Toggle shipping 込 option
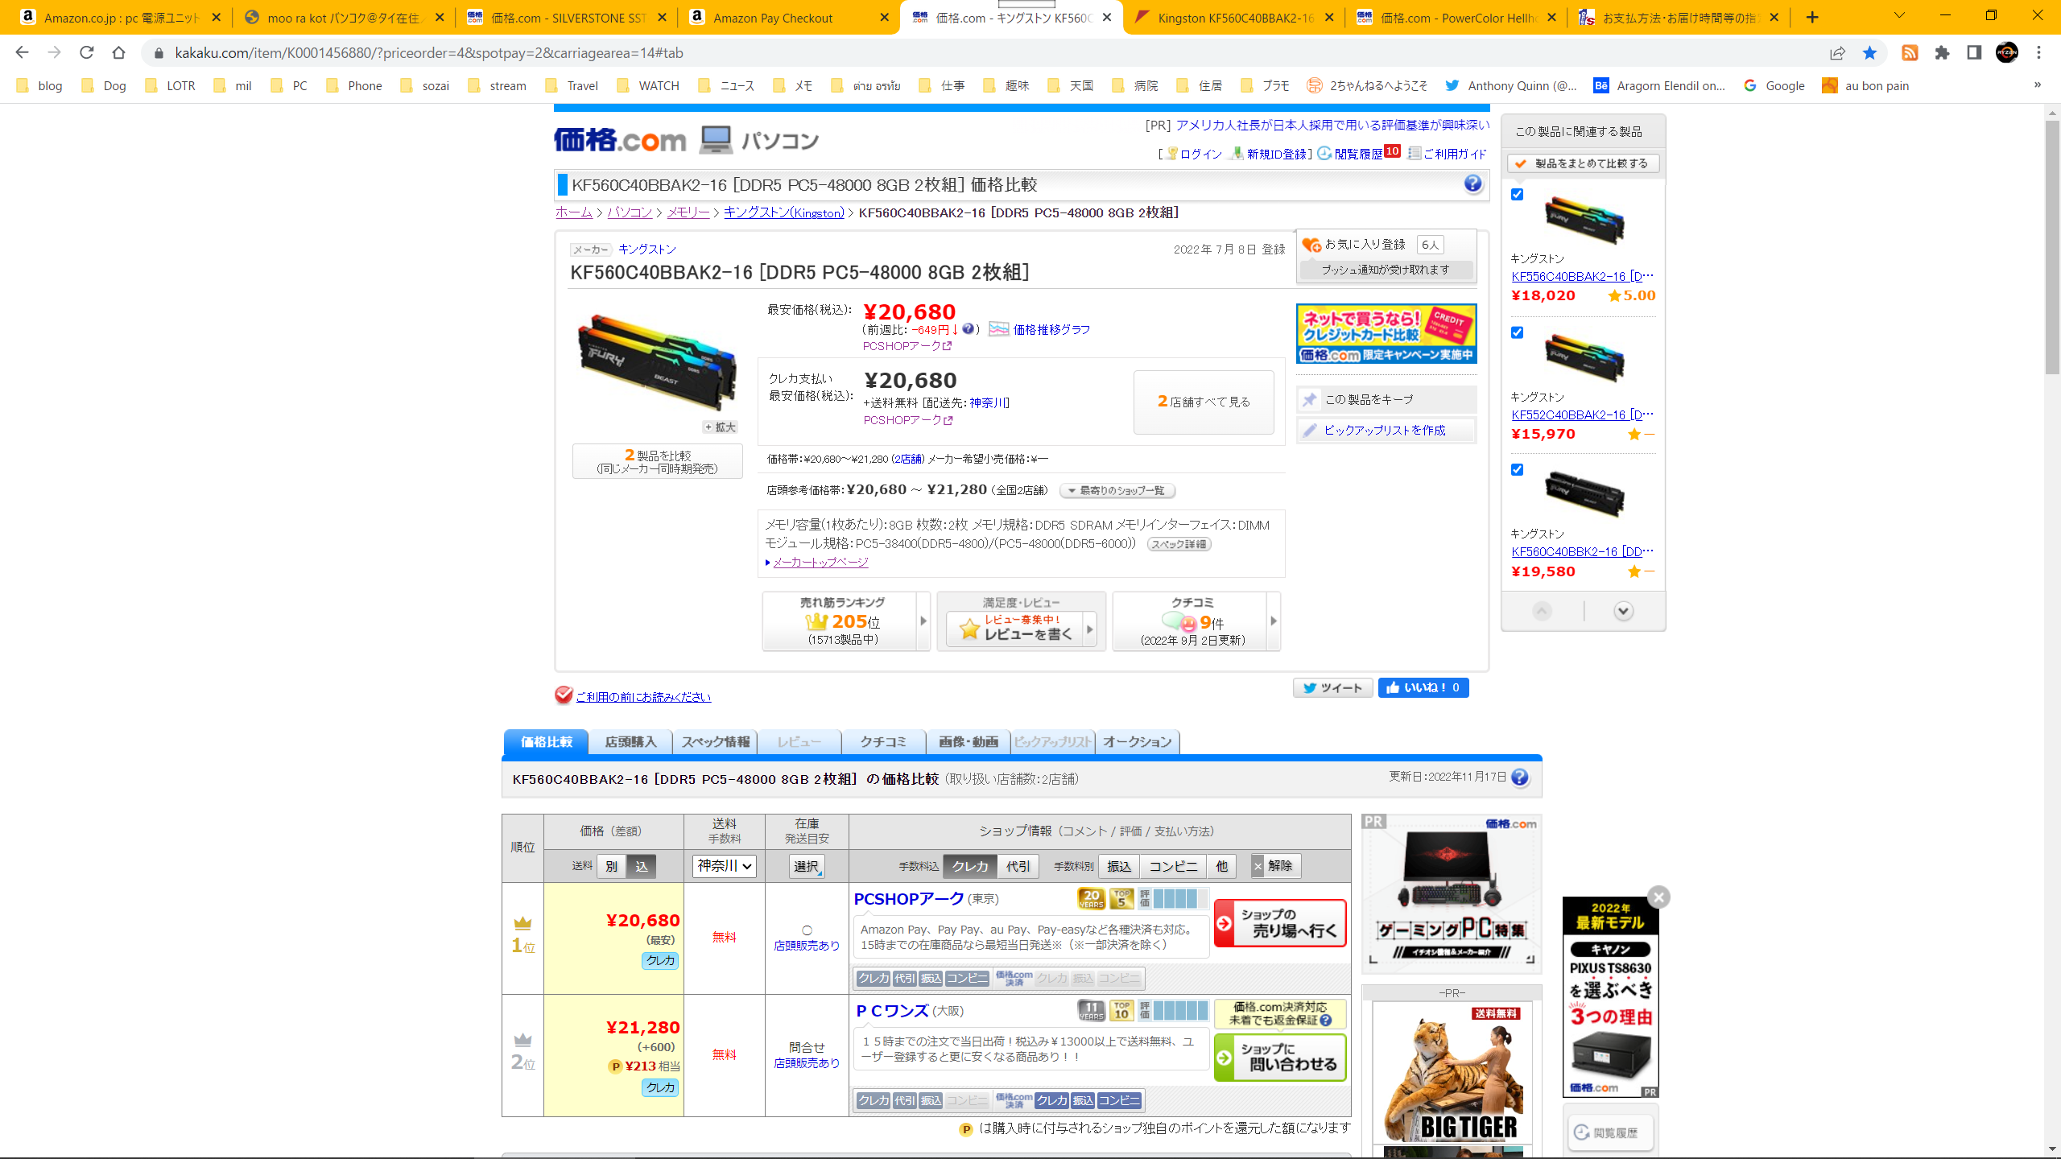This screenshot has width=2061, height=1159. (x=641, y=866)
